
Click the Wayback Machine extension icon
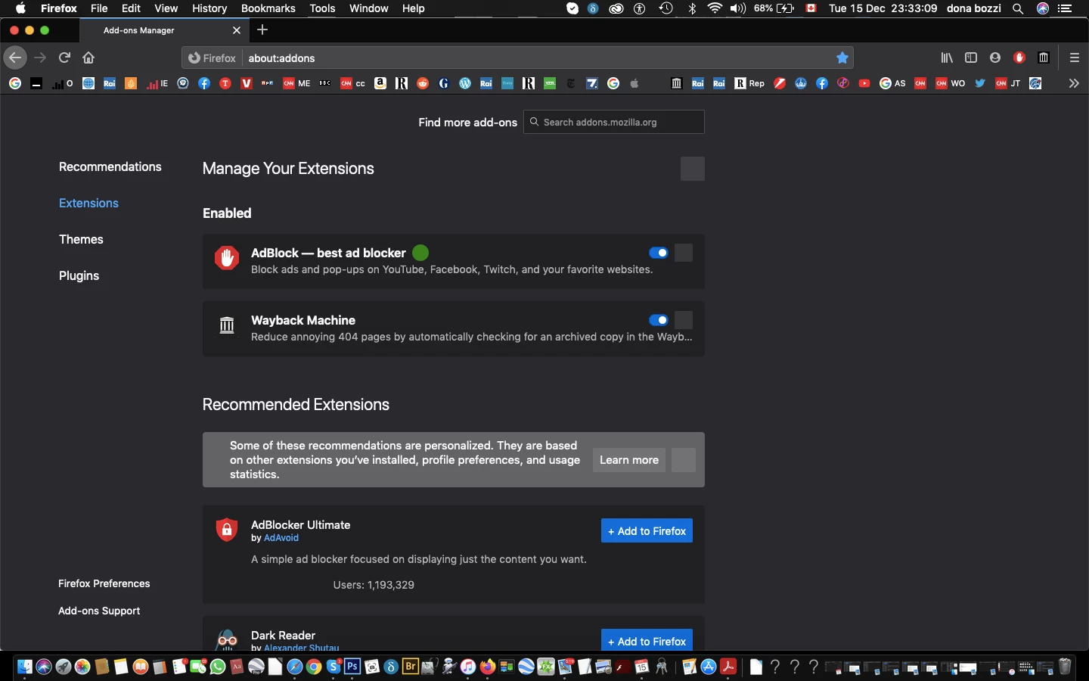pos(227,325)
